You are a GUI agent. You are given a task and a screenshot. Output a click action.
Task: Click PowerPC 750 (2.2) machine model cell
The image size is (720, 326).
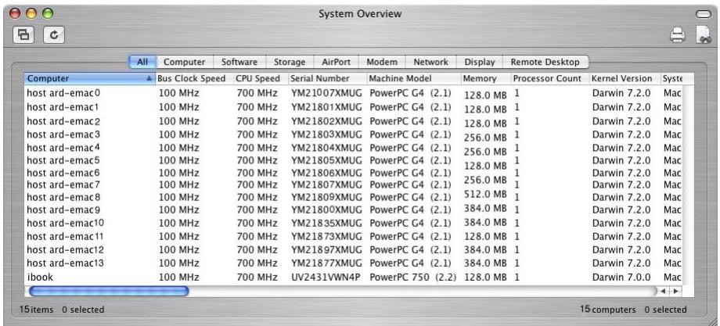click(x=412, y=278)
